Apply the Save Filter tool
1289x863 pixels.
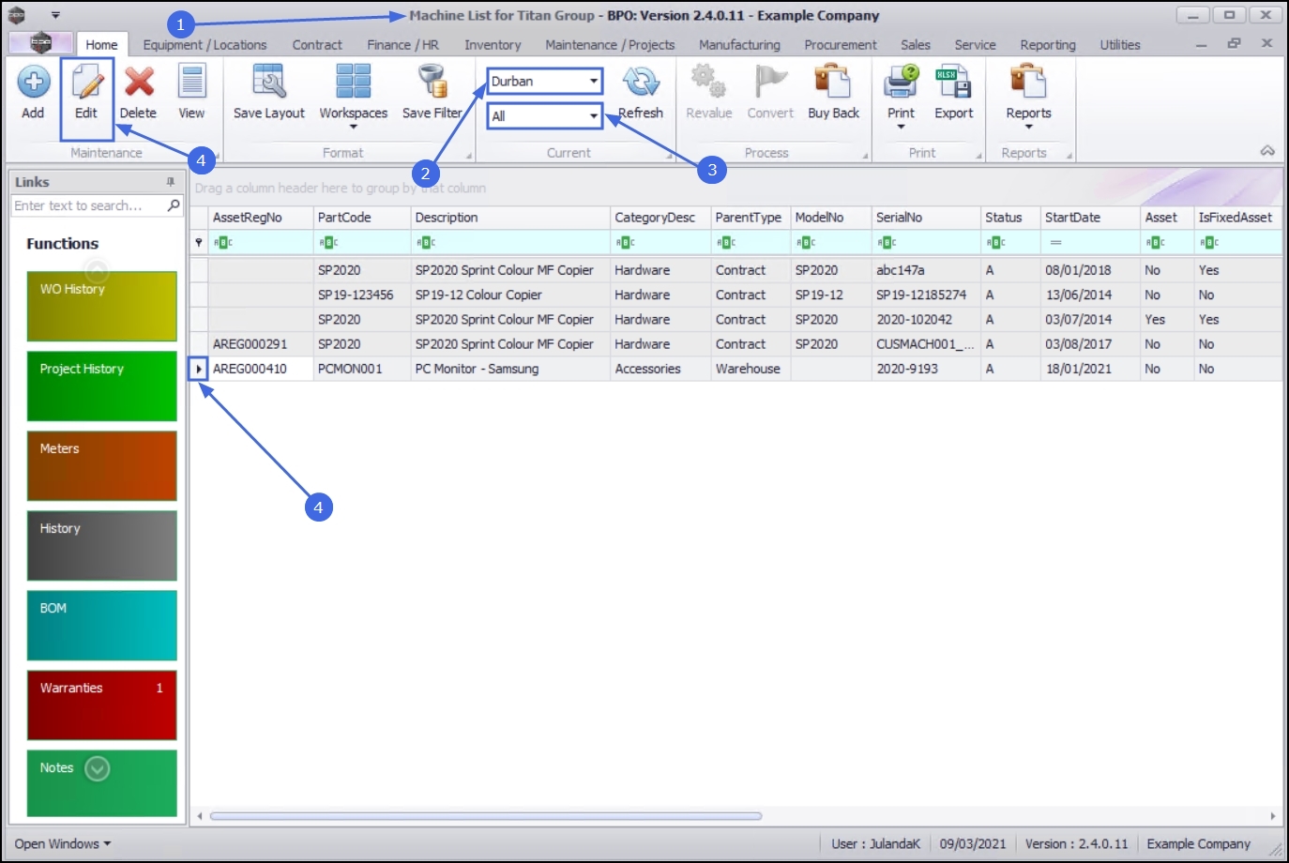[x=432, y=92]
